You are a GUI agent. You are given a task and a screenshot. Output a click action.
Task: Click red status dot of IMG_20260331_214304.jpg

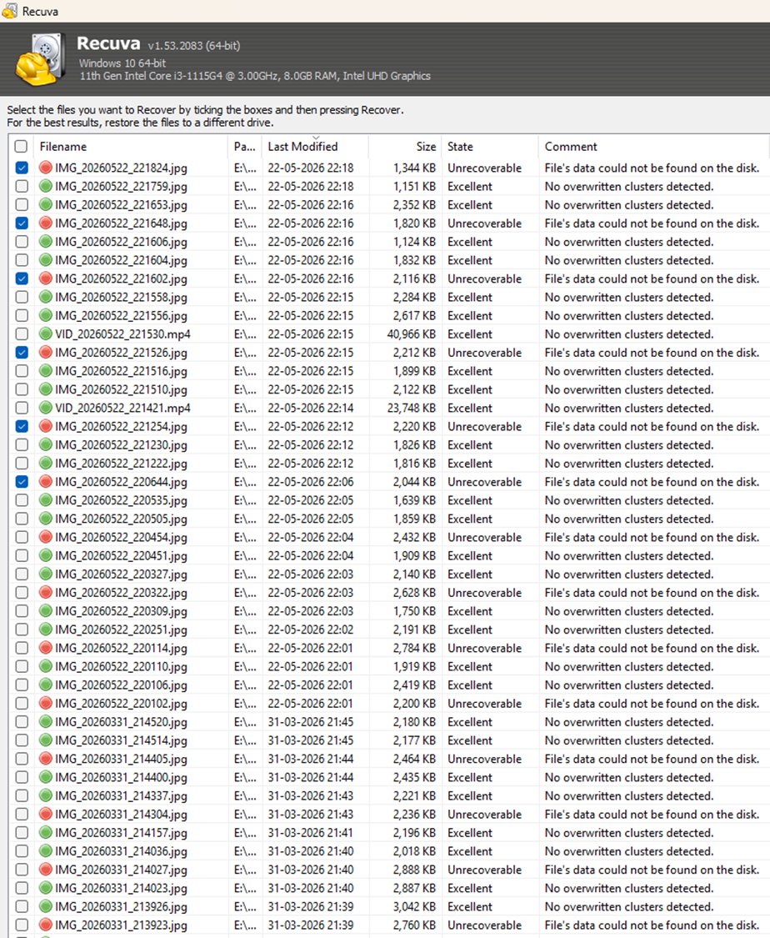[x=46, y=814]
